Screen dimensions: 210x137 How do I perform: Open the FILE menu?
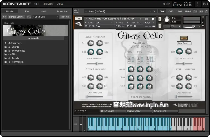point(36,4)
